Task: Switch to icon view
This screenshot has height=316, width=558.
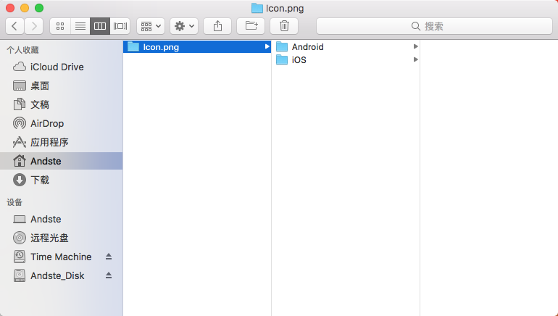Action: point(60,26)
